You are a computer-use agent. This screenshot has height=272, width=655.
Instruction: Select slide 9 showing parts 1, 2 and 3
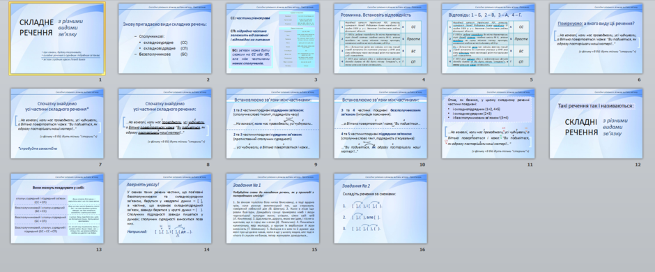(x=272, y=123)
